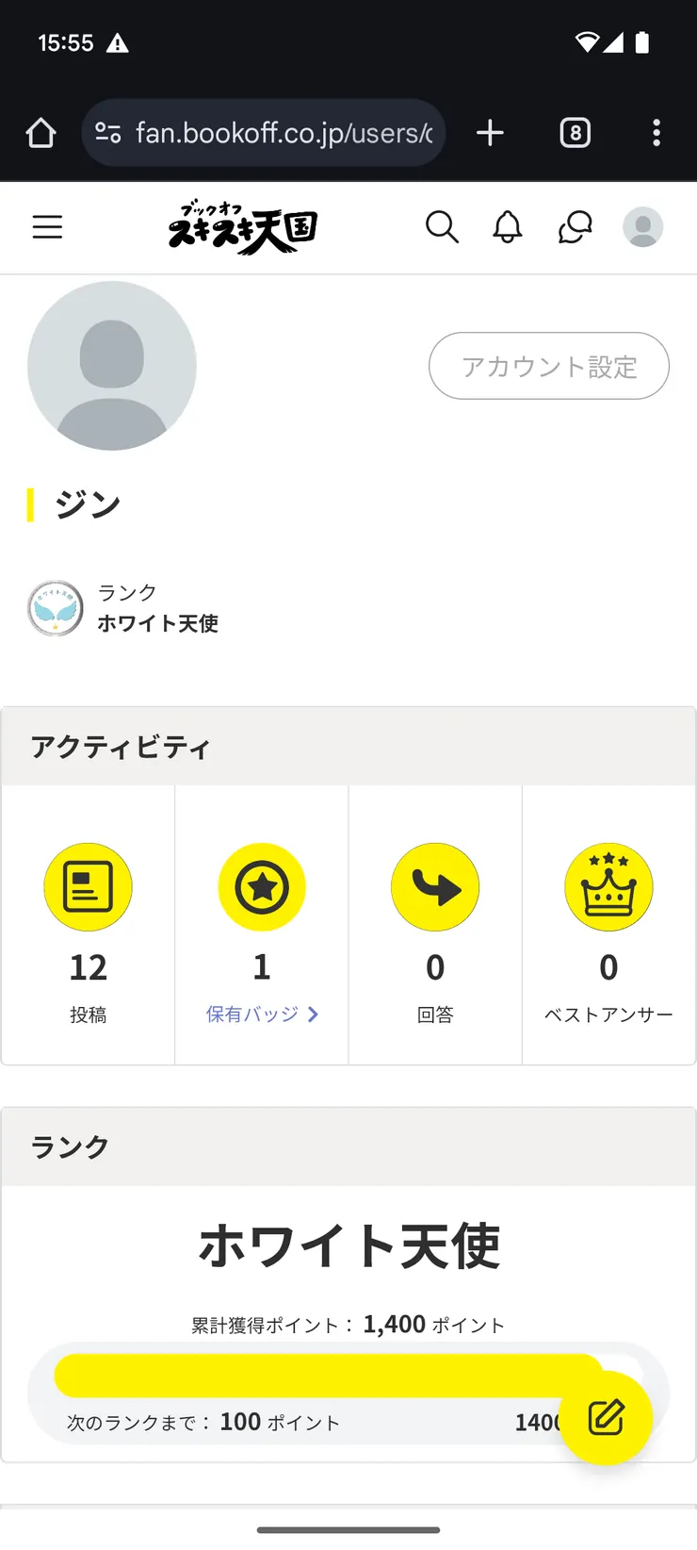Tap the fan.bookoff.co.jp address bar
697x1550 pixels.
[264, 133]
